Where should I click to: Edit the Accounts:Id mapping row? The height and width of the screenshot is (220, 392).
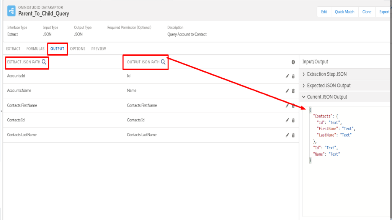point(287,76)
